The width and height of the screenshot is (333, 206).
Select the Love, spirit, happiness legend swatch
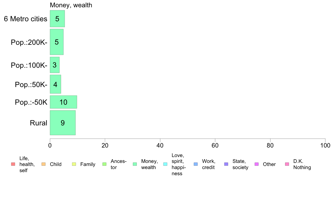[x=165, y=164]
